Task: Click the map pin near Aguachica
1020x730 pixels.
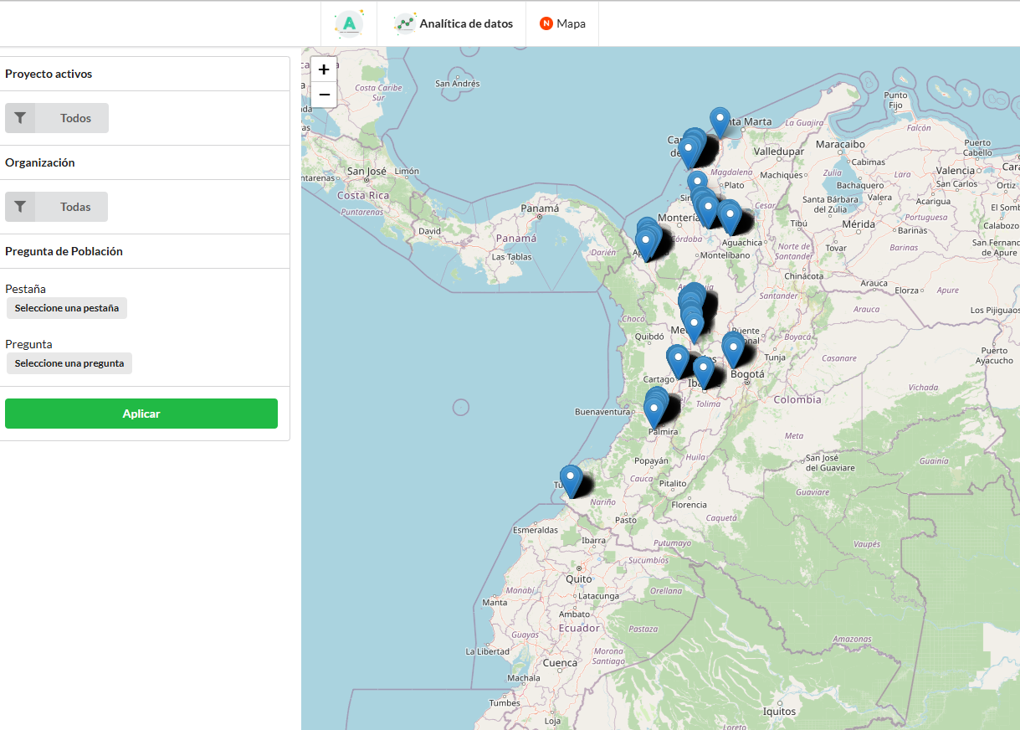Action: [x=730, y=216]
